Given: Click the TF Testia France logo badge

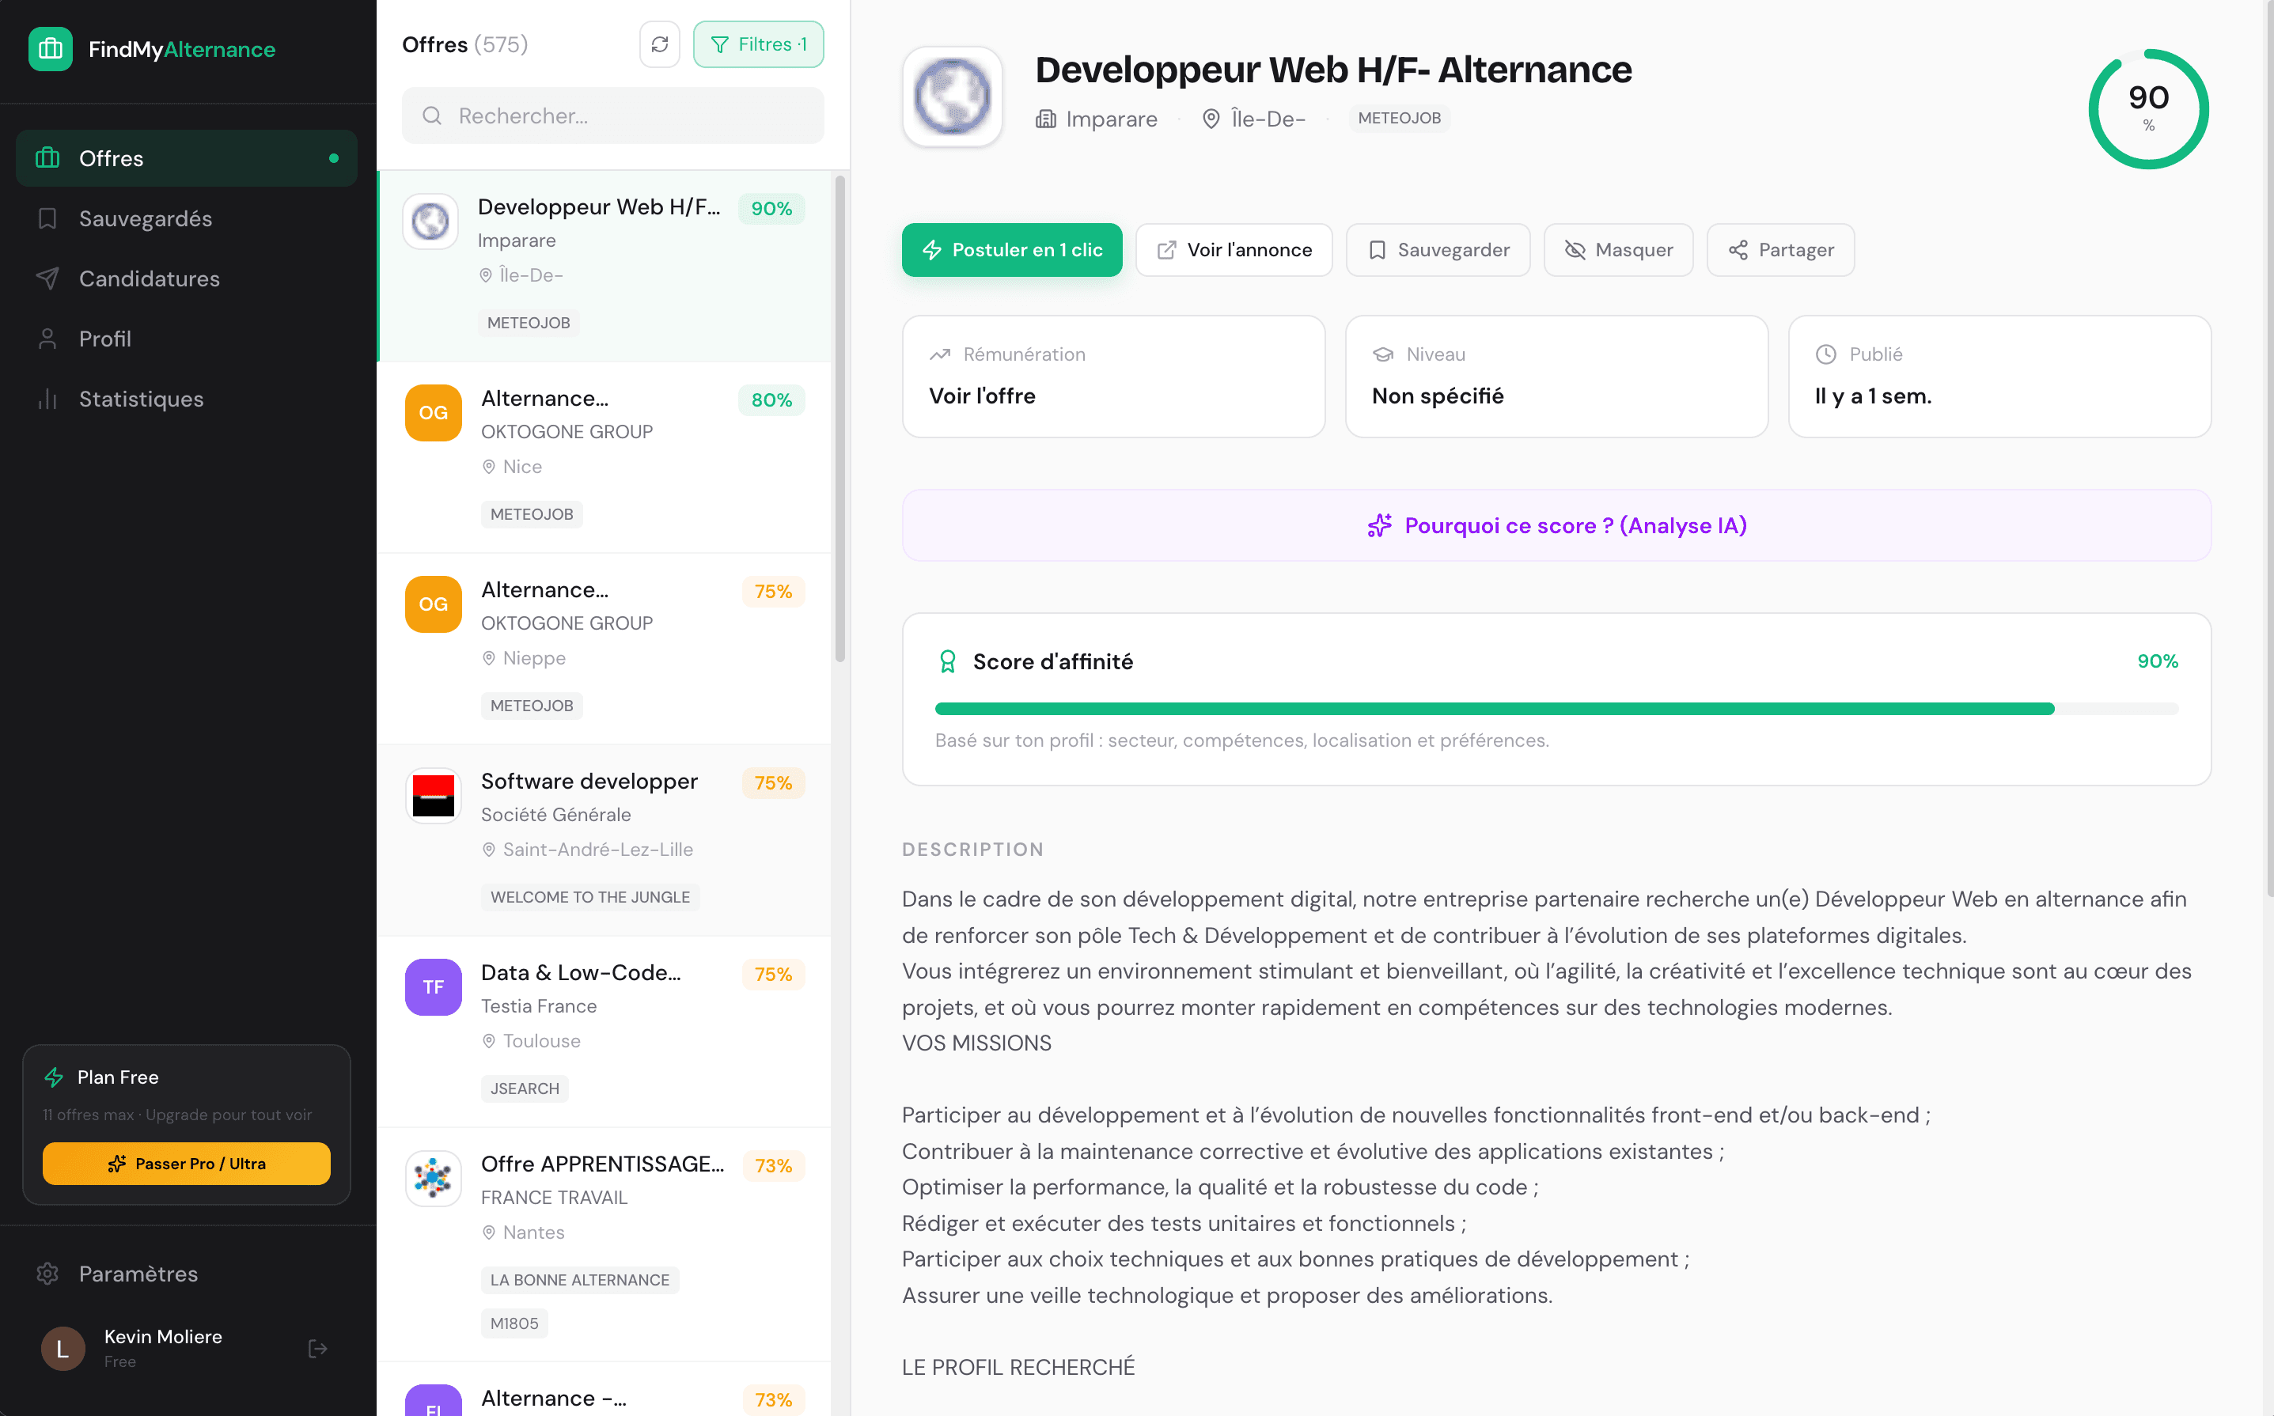Looking at the screenshot, I should tap(434, 987).
